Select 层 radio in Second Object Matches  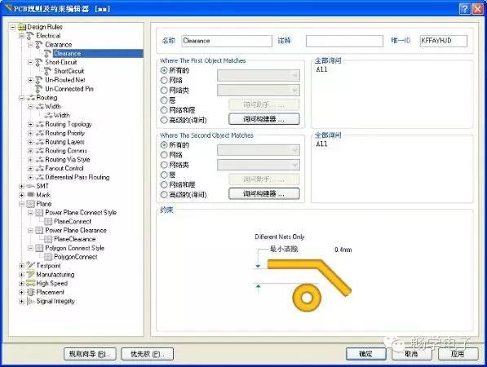(x=164, y=175)
